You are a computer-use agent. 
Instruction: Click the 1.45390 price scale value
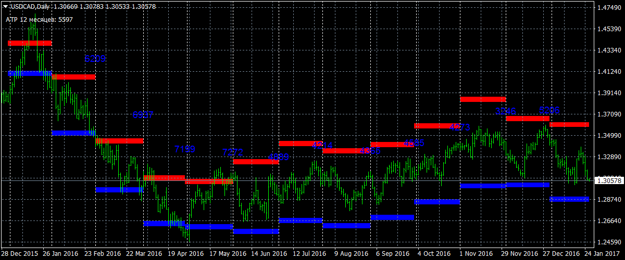tap(608, 29)
